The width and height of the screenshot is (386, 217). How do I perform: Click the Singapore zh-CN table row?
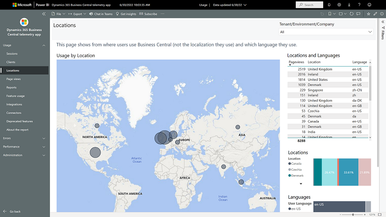[x=328, y=90]
